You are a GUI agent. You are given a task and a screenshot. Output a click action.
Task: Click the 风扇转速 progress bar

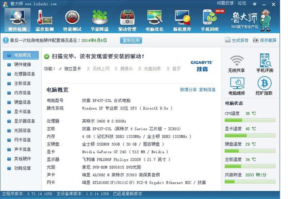[x=250, y=181]
